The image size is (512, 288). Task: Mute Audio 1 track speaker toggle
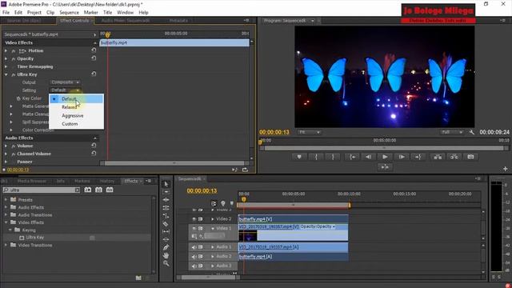[x=194, y=247]
